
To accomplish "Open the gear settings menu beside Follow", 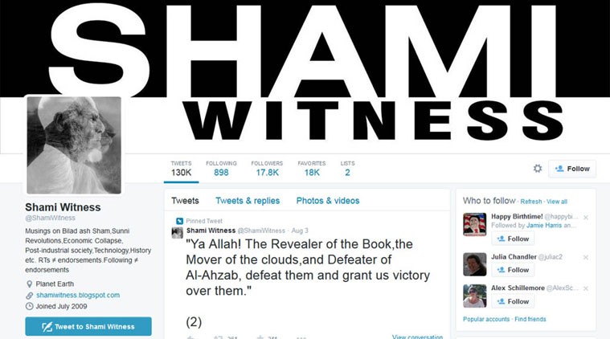I will (x=537, y=169).
